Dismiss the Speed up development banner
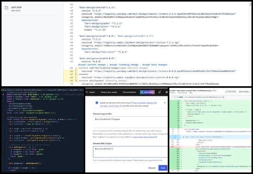Image resolution: width=253 pixels, height=174 pixels. (x=165, y=103)
